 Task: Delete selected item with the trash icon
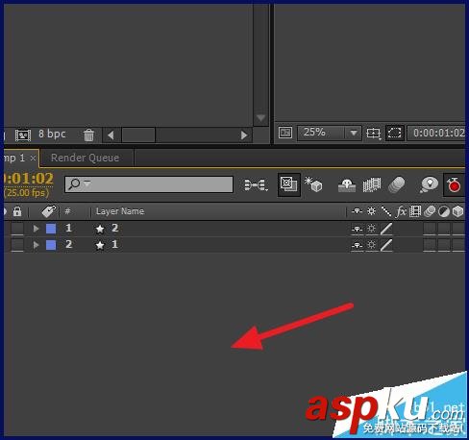coord(88,135)
